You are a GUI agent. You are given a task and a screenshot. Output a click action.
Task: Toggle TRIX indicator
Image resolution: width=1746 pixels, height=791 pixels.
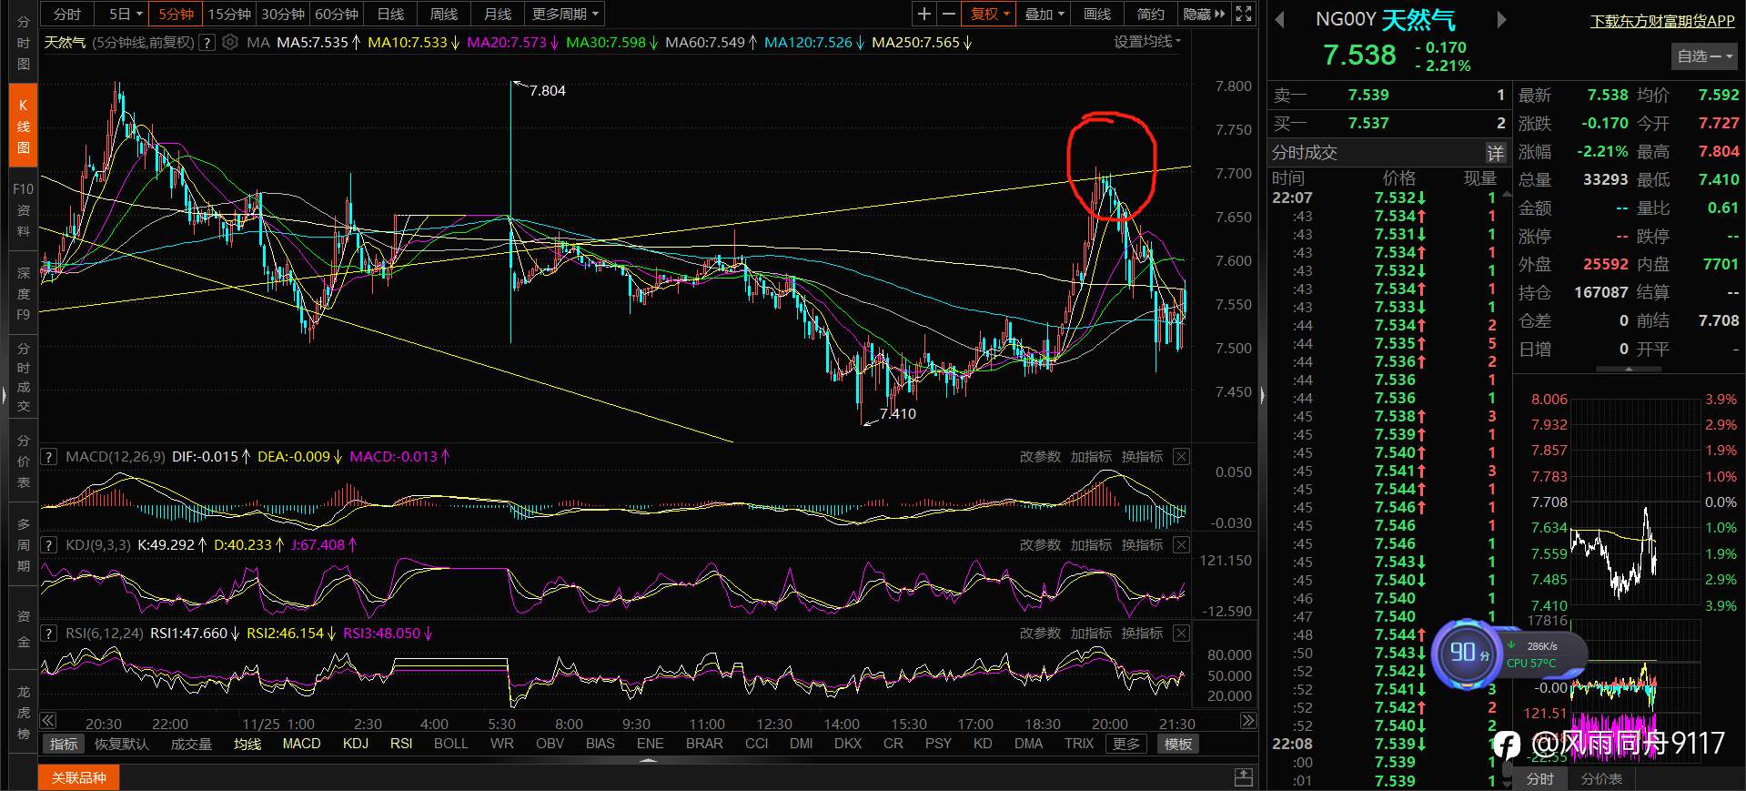pos(1079,744)
